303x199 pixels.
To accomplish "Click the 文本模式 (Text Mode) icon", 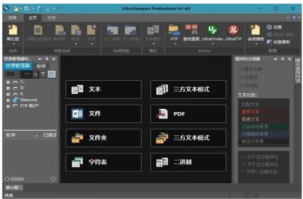I will pos(153,30).
